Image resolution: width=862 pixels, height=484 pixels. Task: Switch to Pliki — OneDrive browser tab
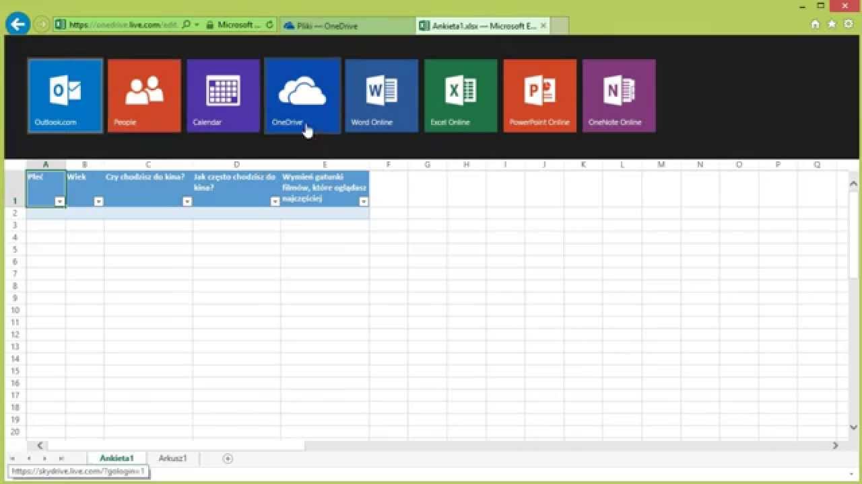coord(347,26)
